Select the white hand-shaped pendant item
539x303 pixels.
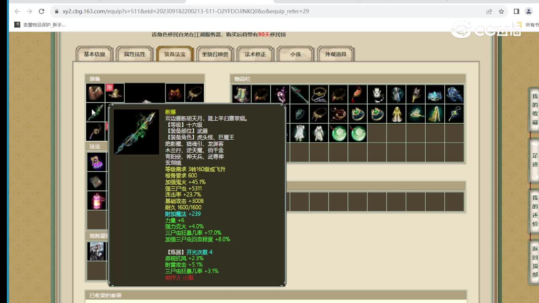[x=377, y=94]
